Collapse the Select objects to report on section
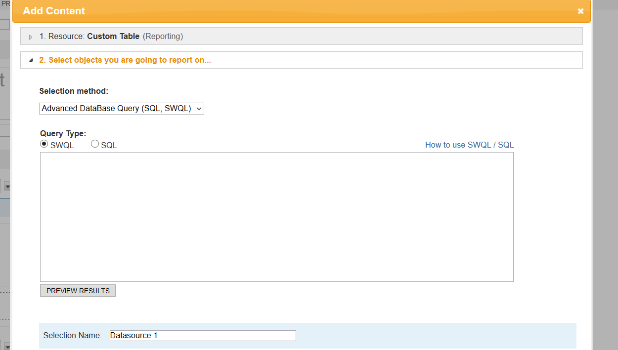Image resolution: width=618 pixels, height=350 pixels. point(301,60)
